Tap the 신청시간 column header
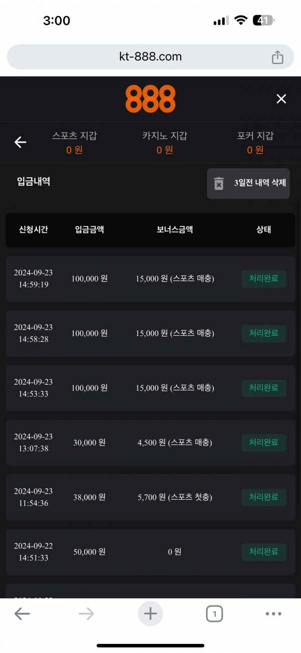The width and height of the screenshot is (301, 653). [x=34, y=230]
